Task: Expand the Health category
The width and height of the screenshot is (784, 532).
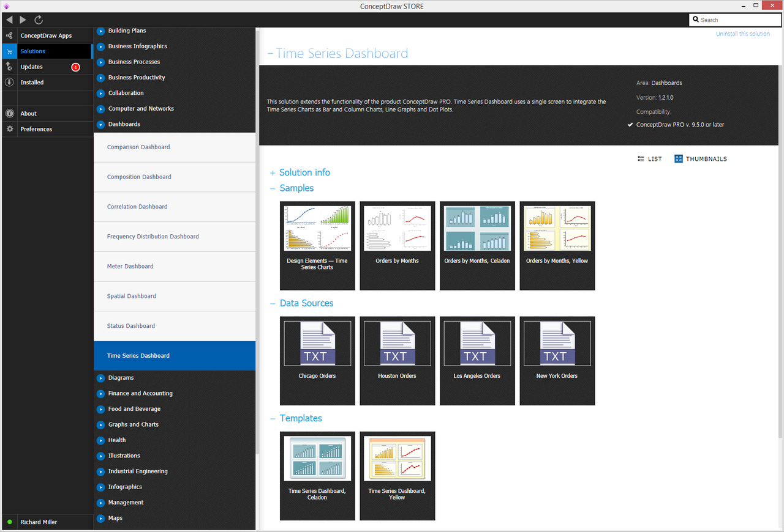Action: click(x=101, y=440)
